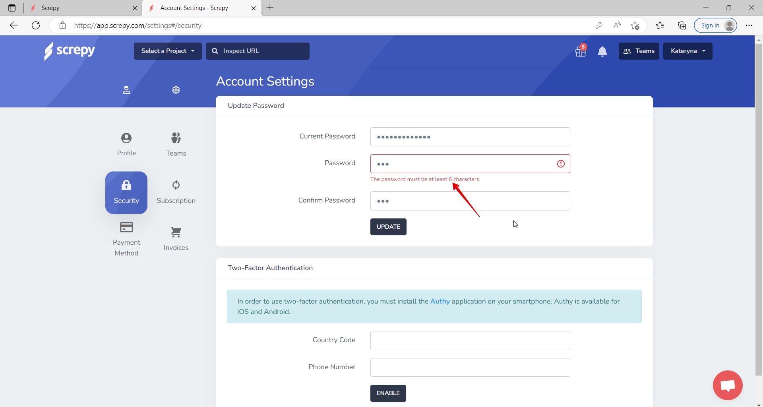Open the gift rewards icon
Screen dimensions: 763x407
pos(581,51)
